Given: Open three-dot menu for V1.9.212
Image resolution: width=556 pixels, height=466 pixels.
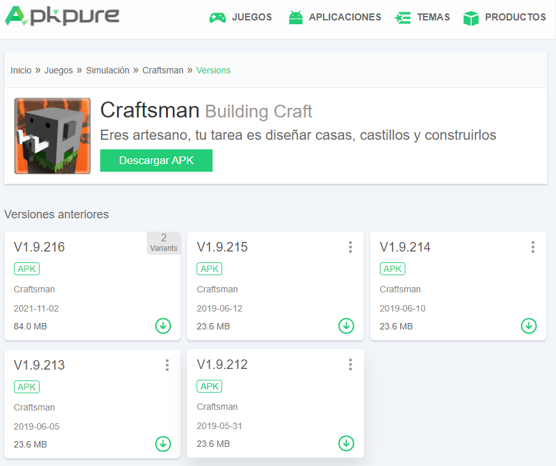Looking at the screenshot, I should [x=350, y=365].
